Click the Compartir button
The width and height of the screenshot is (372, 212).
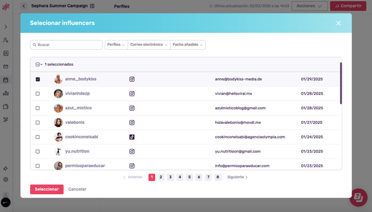click(x=348, y=6)
